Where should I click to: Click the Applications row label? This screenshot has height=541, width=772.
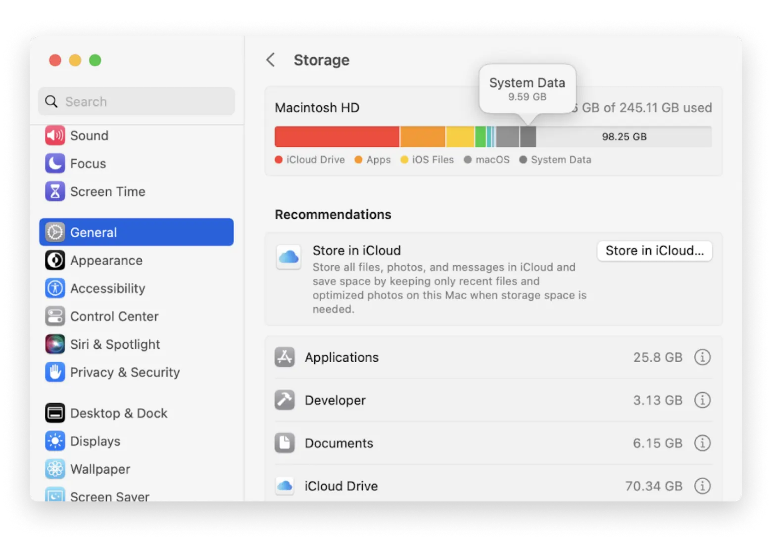[x=341, y=357]
